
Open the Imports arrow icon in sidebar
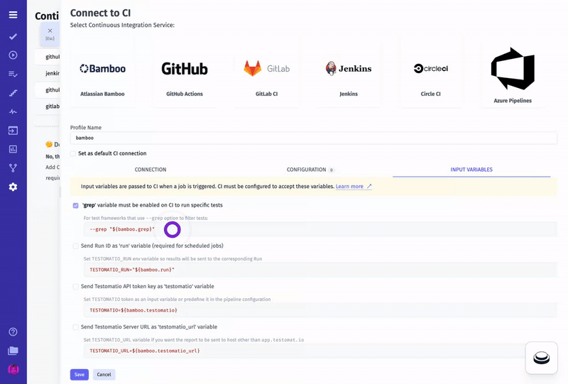click(13, 131)
